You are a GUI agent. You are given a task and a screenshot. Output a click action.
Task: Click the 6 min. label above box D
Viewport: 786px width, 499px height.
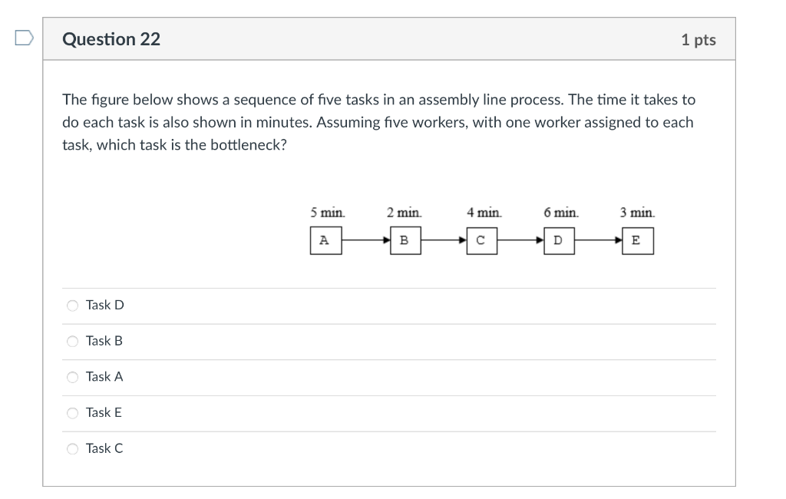(560, 213)
